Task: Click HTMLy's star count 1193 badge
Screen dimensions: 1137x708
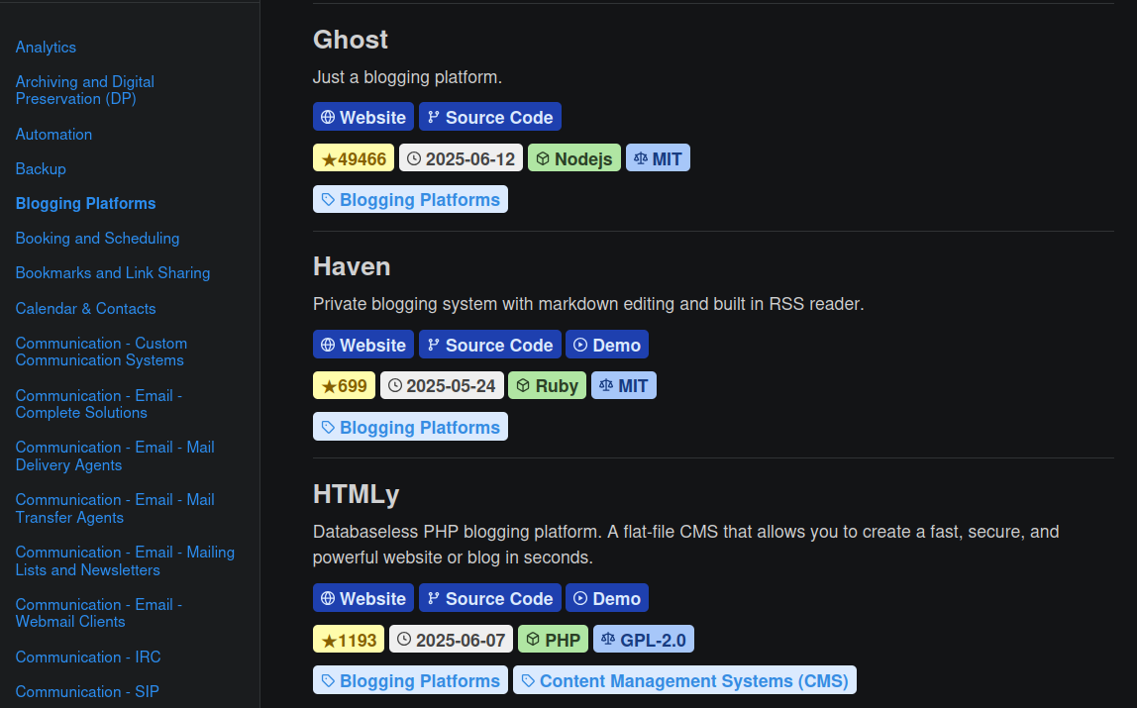Action: pyautogui.click(x=349, y=639)
